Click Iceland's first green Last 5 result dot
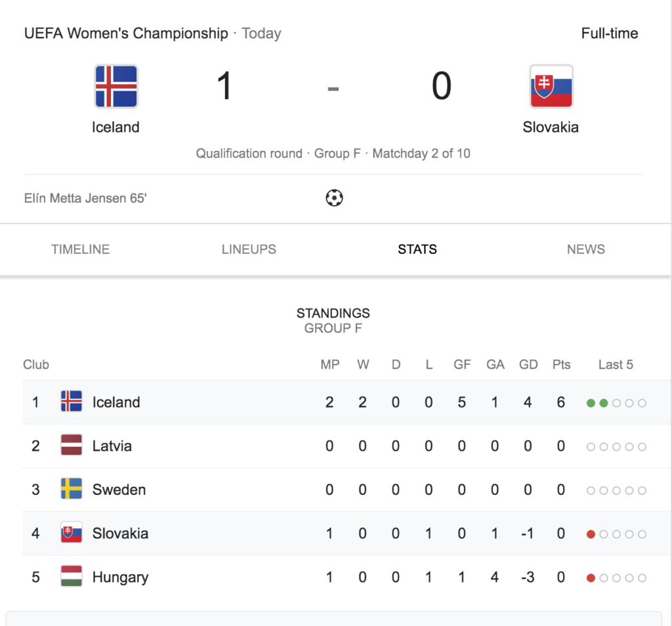The width and height of the screenshot is (672, 626). [591, 403]
